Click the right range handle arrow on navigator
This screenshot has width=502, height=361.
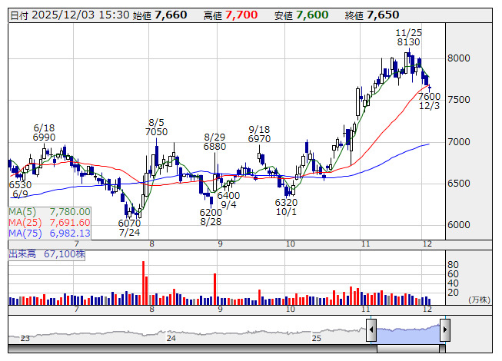(x=445, y=330)
